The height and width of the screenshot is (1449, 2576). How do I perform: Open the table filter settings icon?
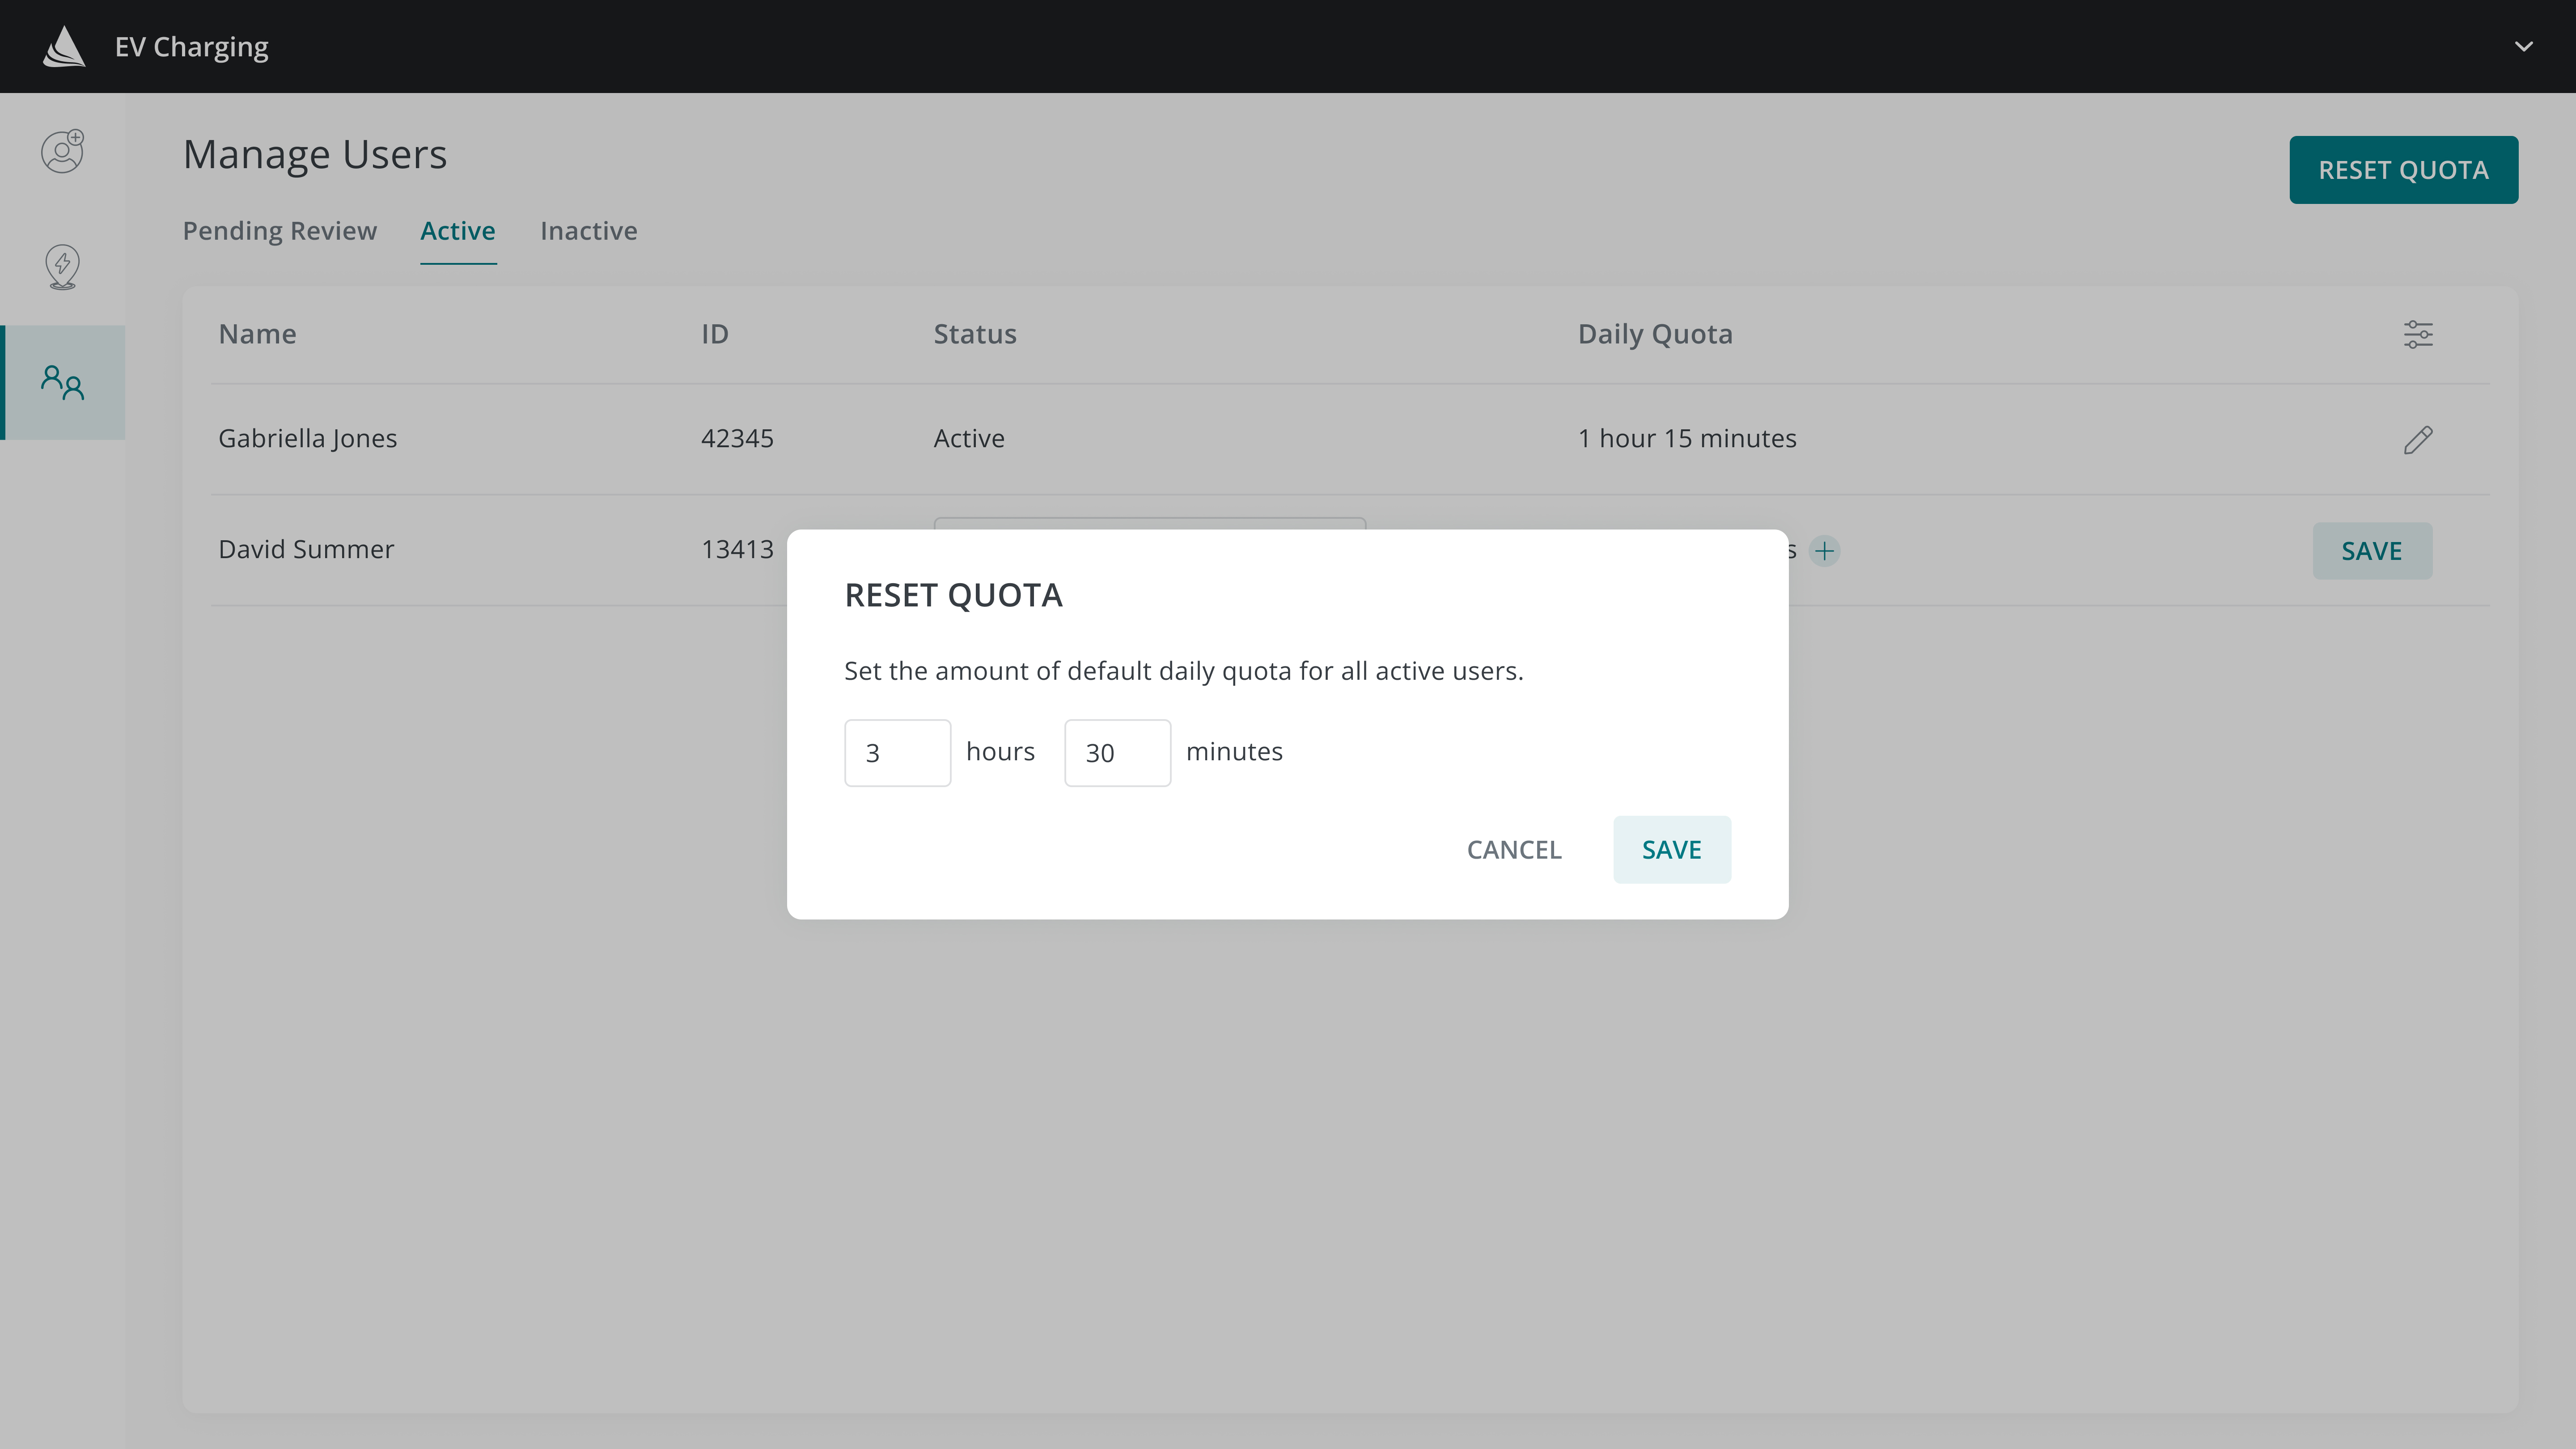pyautogui.click(x=2418, y=334)
